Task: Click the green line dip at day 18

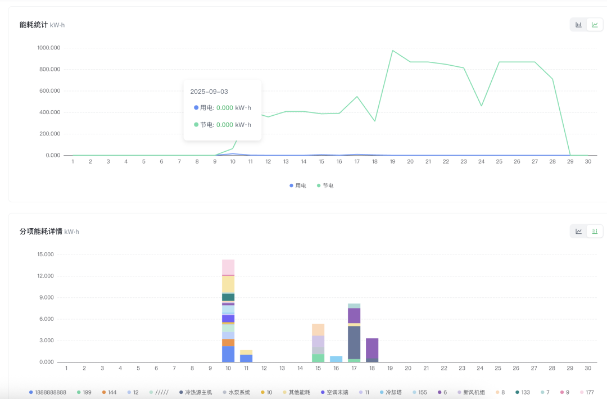Action: [375, 121]
